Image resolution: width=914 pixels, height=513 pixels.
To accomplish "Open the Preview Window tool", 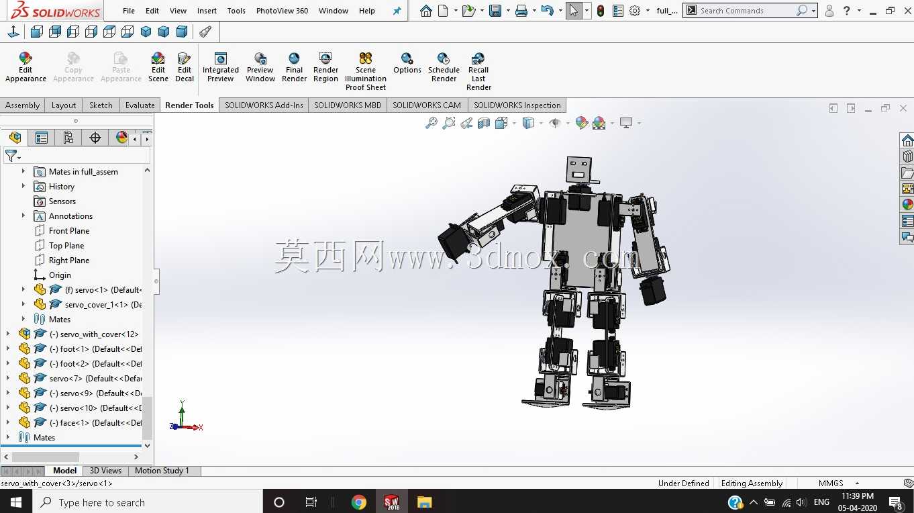I will pyautogui.click(x=260, y=67).
